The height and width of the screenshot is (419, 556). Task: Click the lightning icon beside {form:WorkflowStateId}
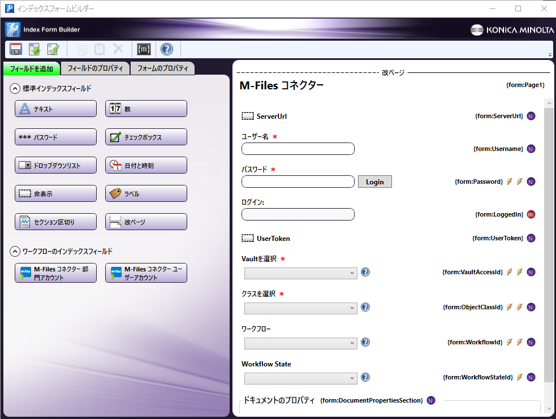pyautogui.click(x=519, y=377)
